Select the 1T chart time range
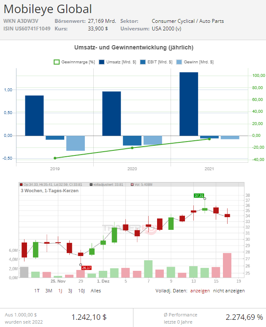The width and height of the screenshot is (266, 327). pos(37,291)
